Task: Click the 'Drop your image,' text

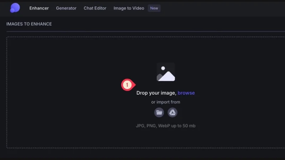Action: [x=156, y=93]
